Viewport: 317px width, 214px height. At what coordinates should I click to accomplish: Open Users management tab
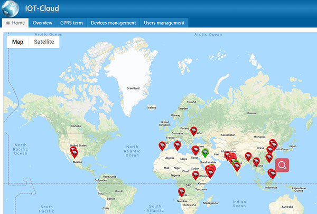(x=164, y=23)
